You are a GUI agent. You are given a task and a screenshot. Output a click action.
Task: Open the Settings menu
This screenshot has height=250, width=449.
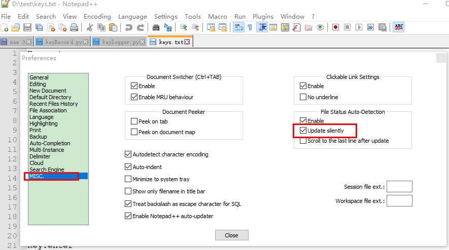click(x=166, y=17)
